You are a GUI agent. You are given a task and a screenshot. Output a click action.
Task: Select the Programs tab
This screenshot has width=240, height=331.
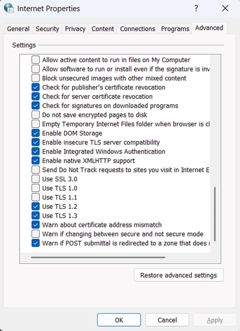point(175,29)
